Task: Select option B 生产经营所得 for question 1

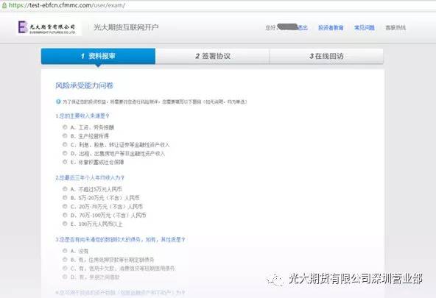Action: (x=65, y=135)
